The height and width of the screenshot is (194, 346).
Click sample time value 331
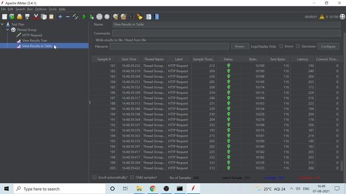[212, 163]
